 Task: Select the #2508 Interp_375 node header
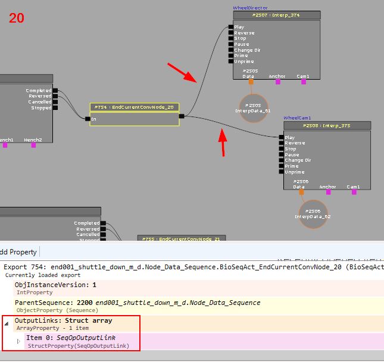(x=327, y=126)
